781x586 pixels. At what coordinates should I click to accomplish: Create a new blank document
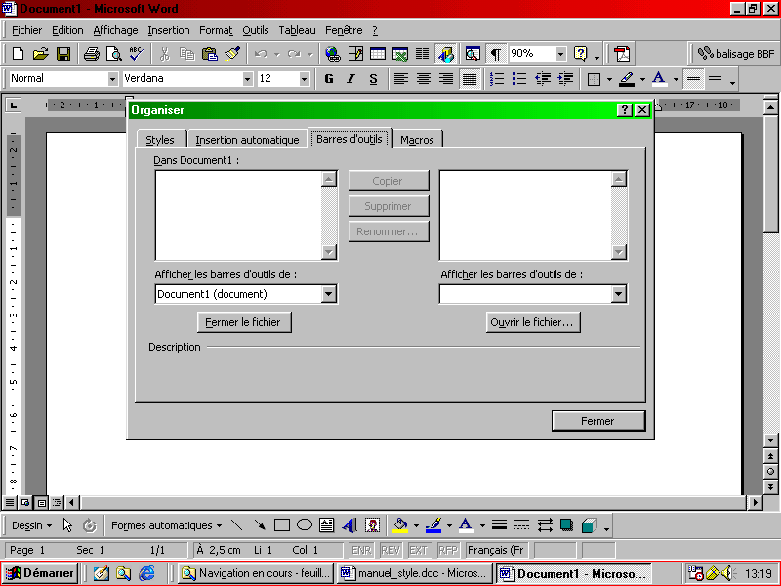[18, 54]
